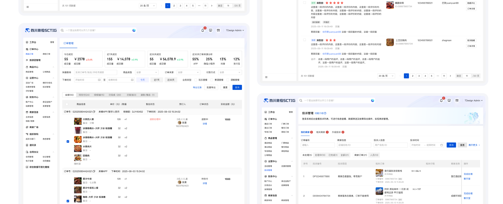The width and height of the screenshot is (503, 204).
Task: Click the 快捷查询 order search field
Action: point(95,72)
